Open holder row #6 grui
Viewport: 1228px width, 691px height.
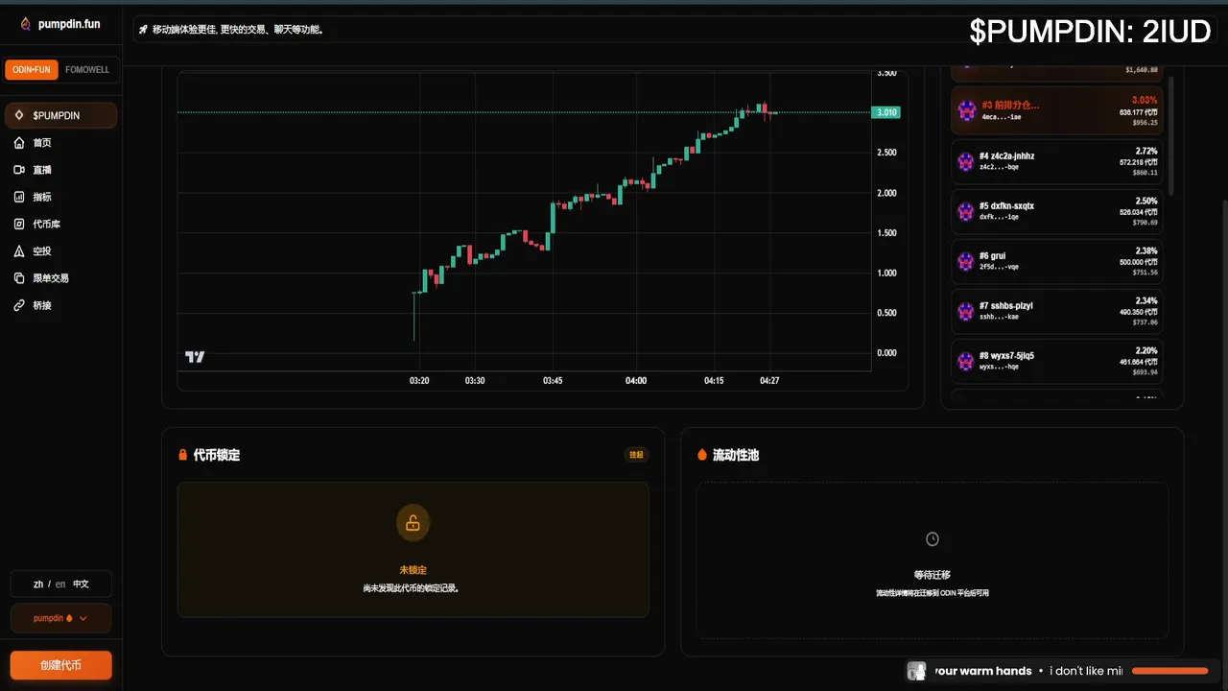tap(1056, 261)
